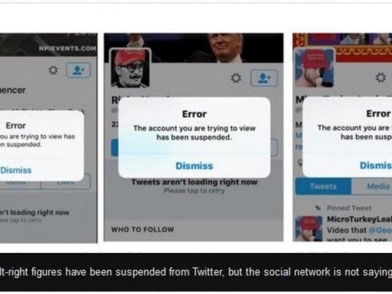The width and height of the screenshot is (392, 294).
Task: Click the 'Please tap to retry' text in the middle
Action: 194,190
